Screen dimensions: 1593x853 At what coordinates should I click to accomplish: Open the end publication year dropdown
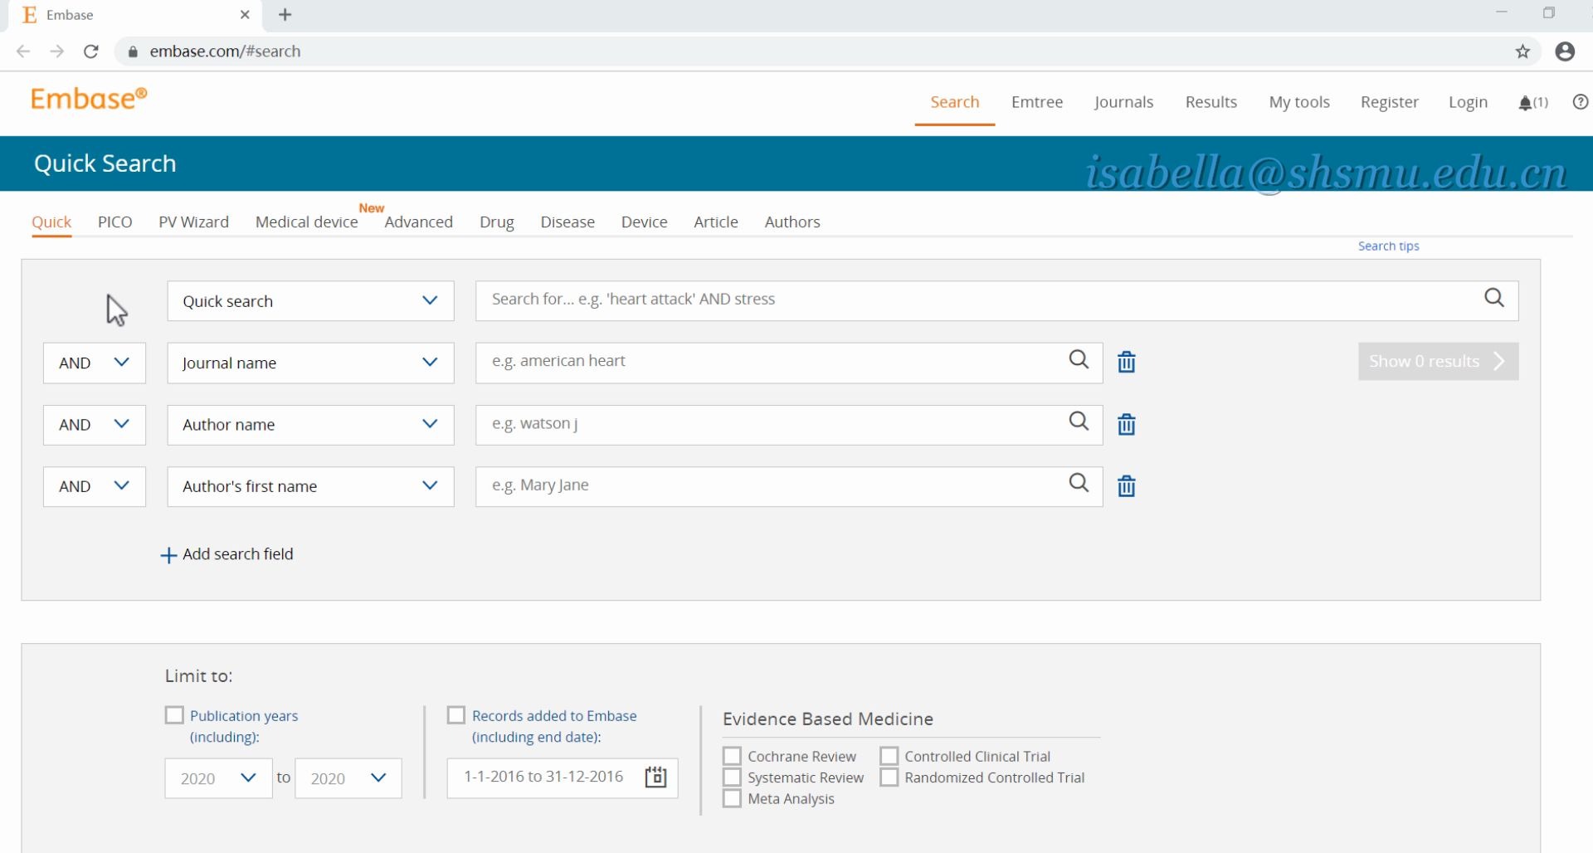coord(348,778)
